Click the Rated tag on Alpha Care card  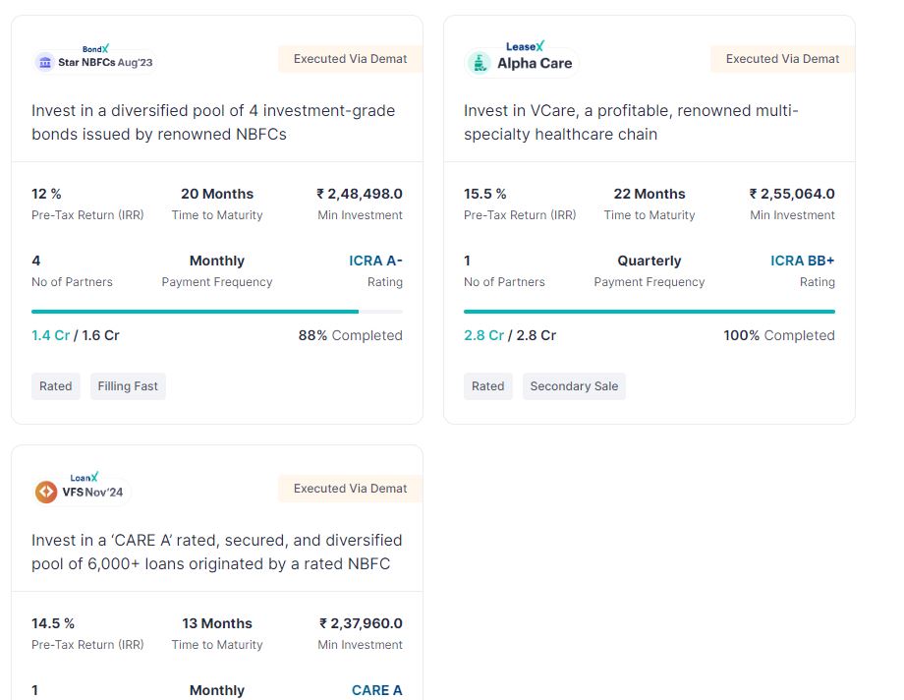pos(488,386)
